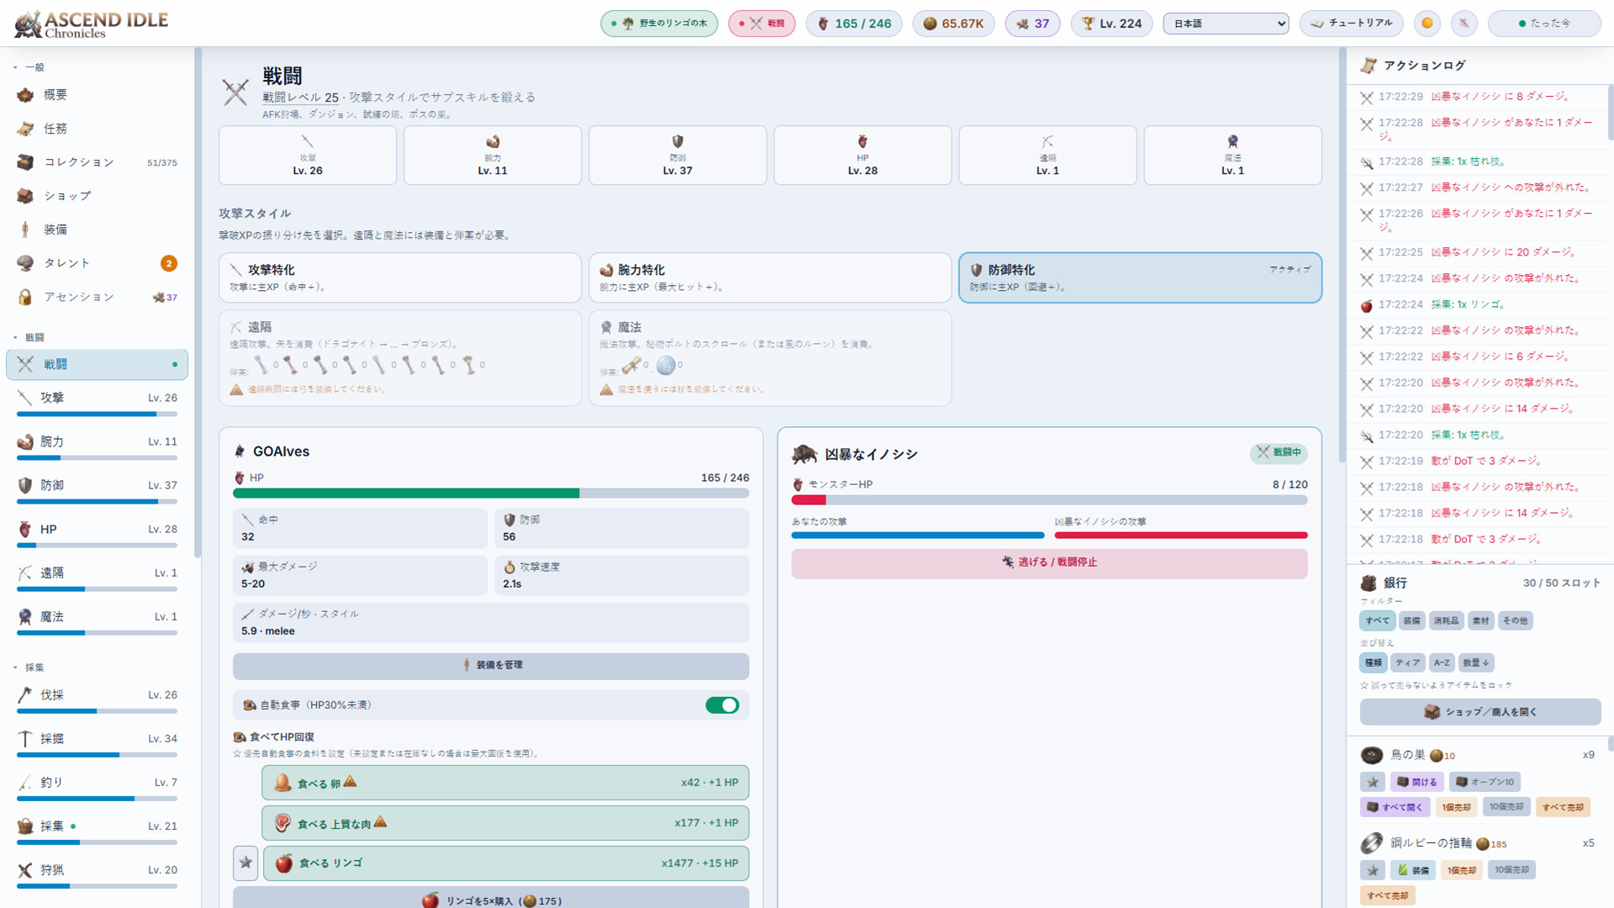Open 伐採 woodcutting skill in sidebar

(97, 699)
